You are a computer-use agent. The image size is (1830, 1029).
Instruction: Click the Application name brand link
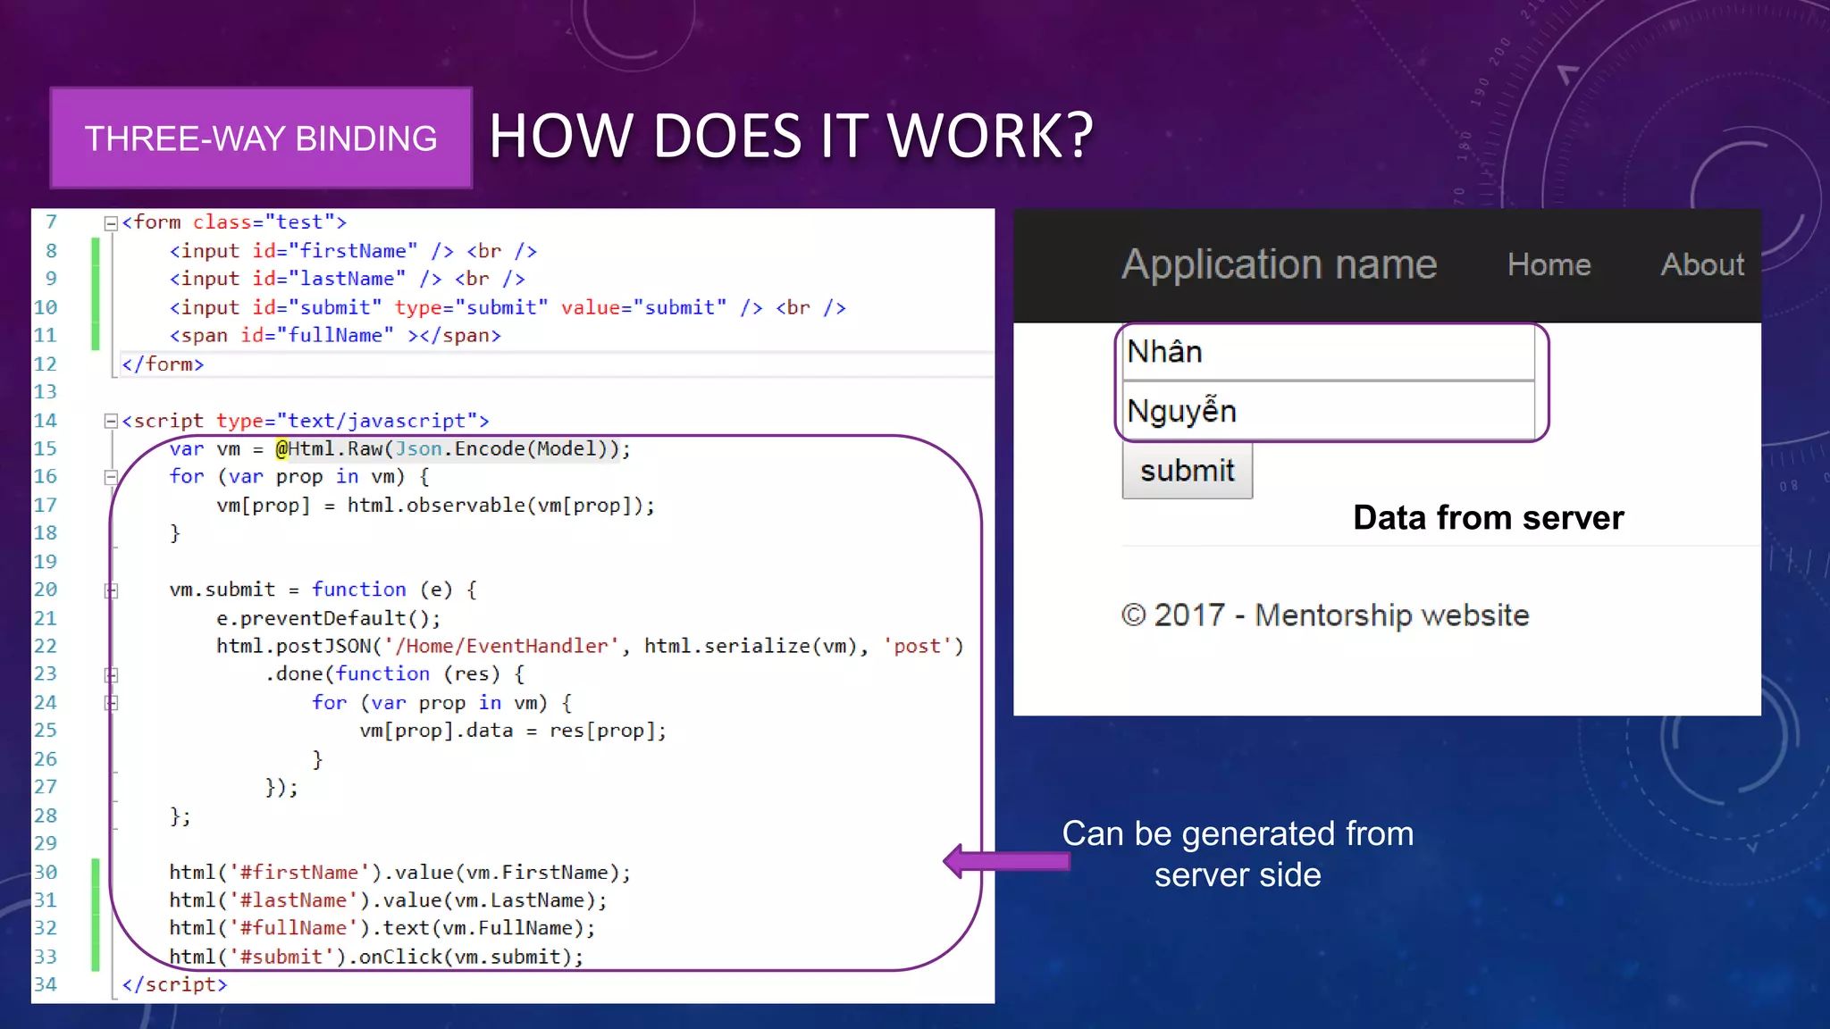pyautogui.click(x=1279, y=264)
